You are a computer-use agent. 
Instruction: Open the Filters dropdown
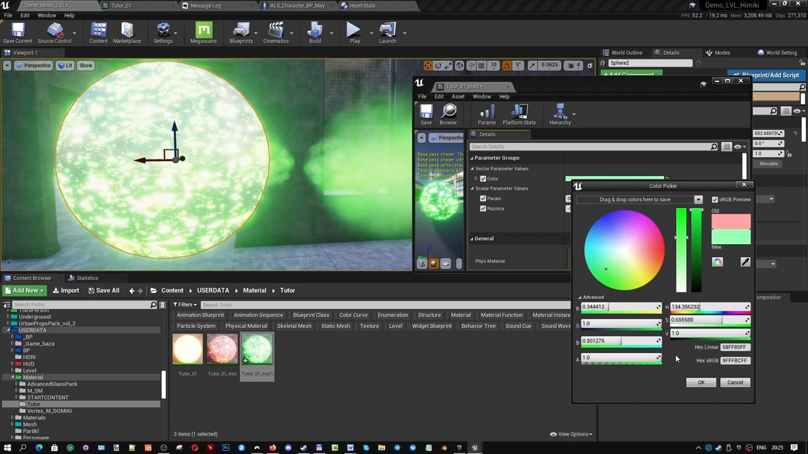[x=185, y=305]
